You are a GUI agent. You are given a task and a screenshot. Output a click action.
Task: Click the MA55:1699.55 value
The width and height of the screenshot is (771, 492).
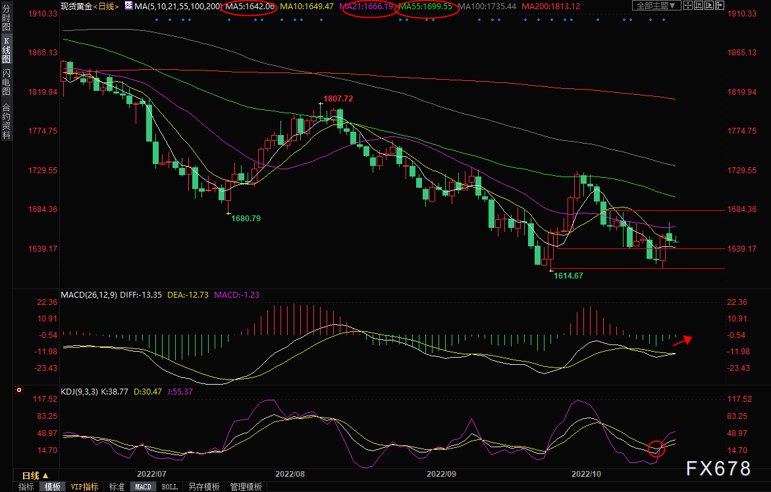tap(426, 7)
